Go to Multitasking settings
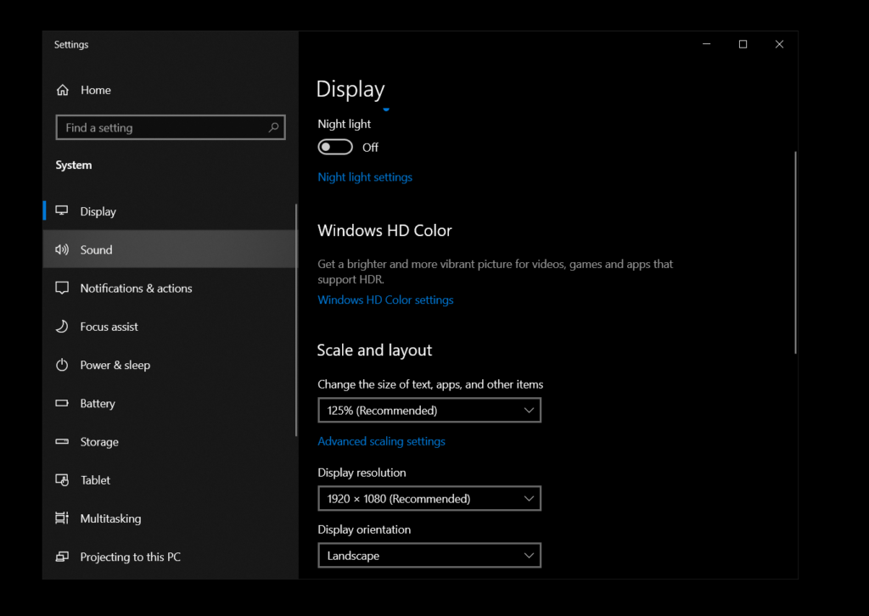The image size is (869, 616). (110, 518)
